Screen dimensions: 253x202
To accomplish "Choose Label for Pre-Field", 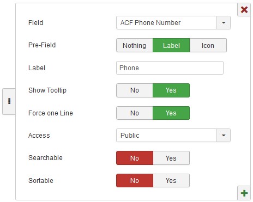I will point(171,45).
